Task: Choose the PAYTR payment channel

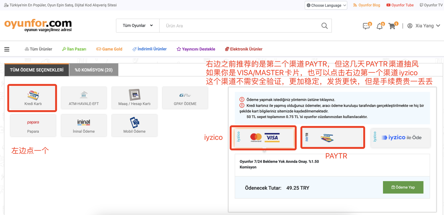Action: (x=332, y=137)
